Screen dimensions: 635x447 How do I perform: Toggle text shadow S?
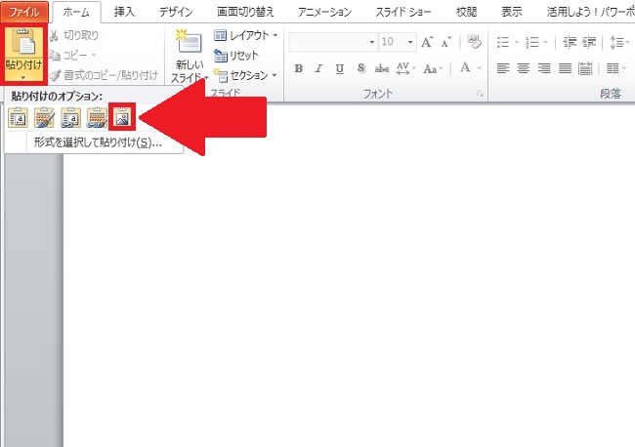click(360, 68)
